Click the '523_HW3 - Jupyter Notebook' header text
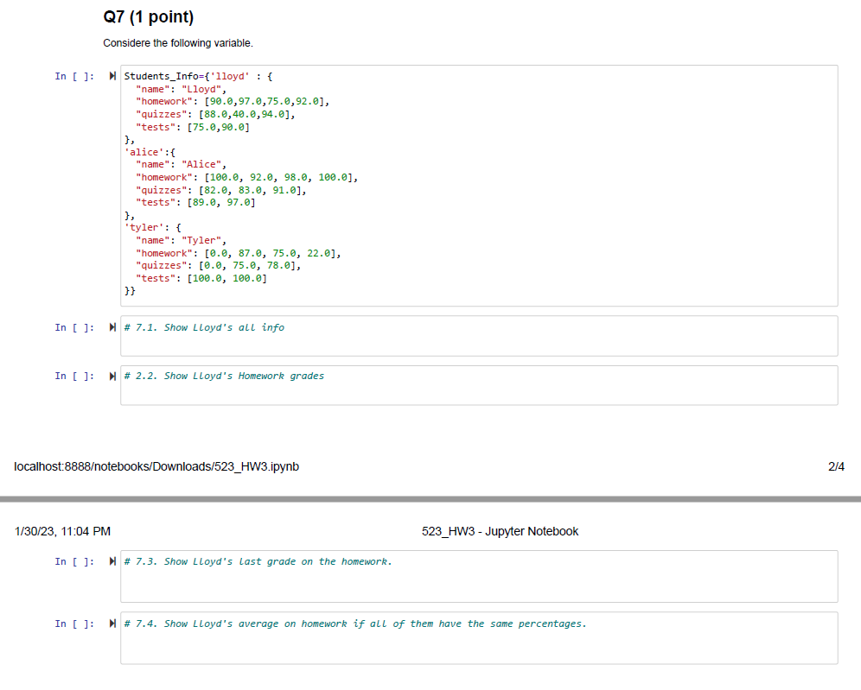 coord(499,531)
